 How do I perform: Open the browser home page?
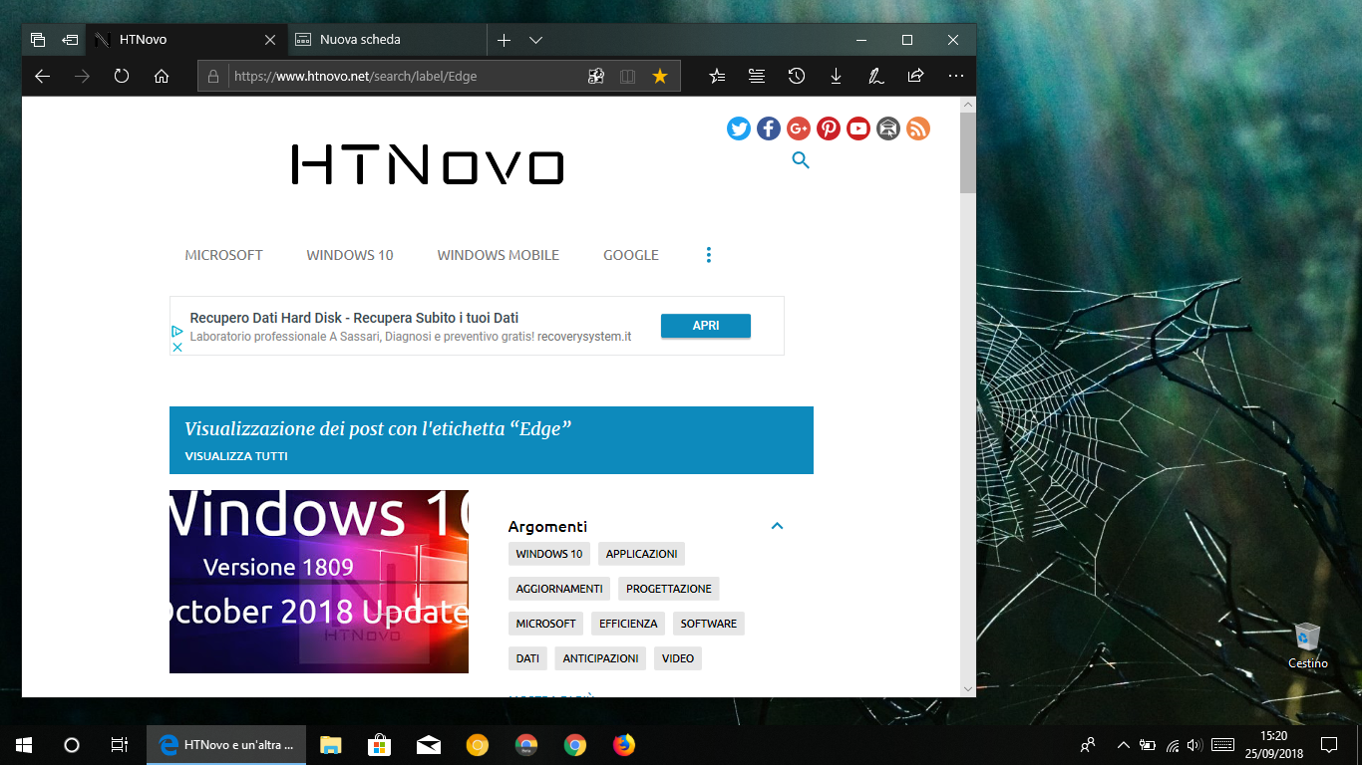coord(162,76)
